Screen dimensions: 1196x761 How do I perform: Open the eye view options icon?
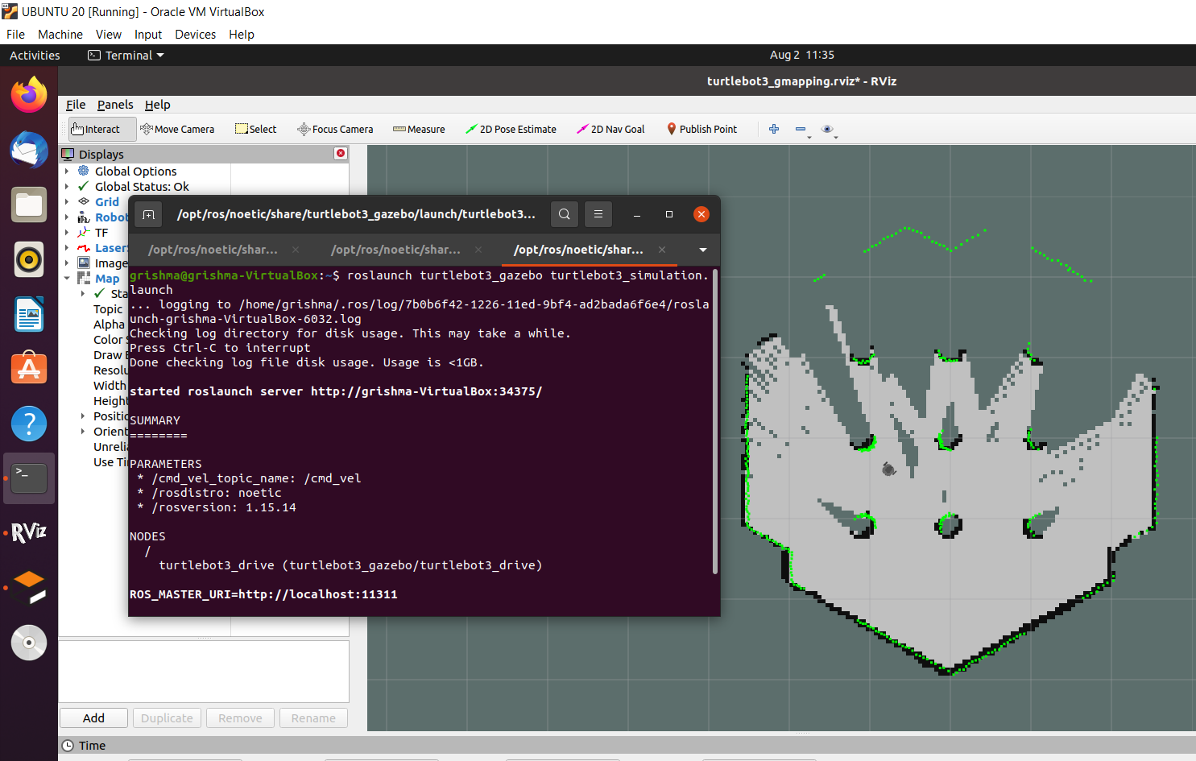pyautogui.click(x=827, y=129)
